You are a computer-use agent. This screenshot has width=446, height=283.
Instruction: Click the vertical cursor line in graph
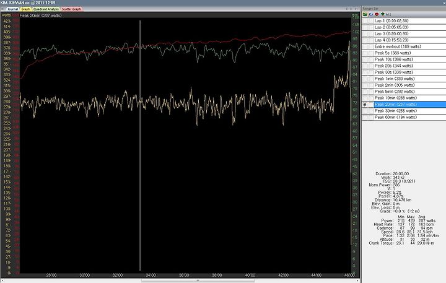coord(140,145)
